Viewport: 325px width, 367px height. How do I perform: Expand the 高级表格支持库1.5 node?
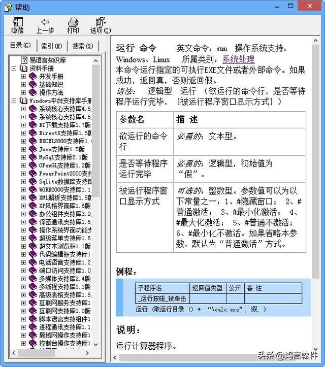tap(23, 295)
